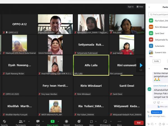Open the Participants panel icon
This screenshot has height=126, width=168.
[x=21, y=122]
